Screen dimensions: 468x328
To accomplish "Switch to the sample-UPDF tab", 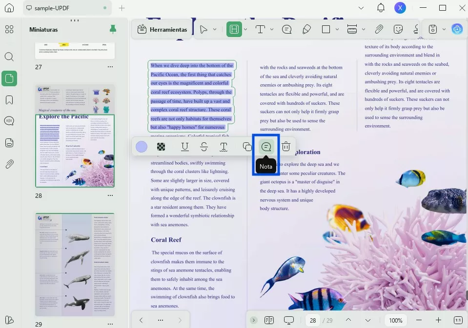I will (67, 8).
